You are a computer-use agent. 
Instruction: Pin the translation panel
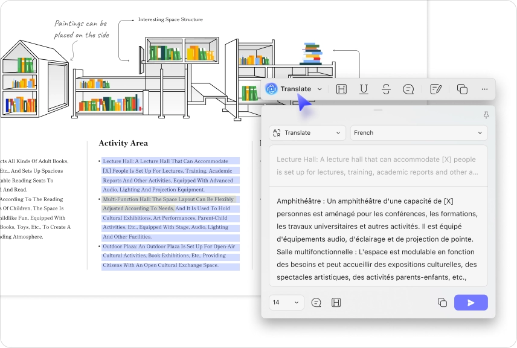pyautogui.click(x=486, y=115)
